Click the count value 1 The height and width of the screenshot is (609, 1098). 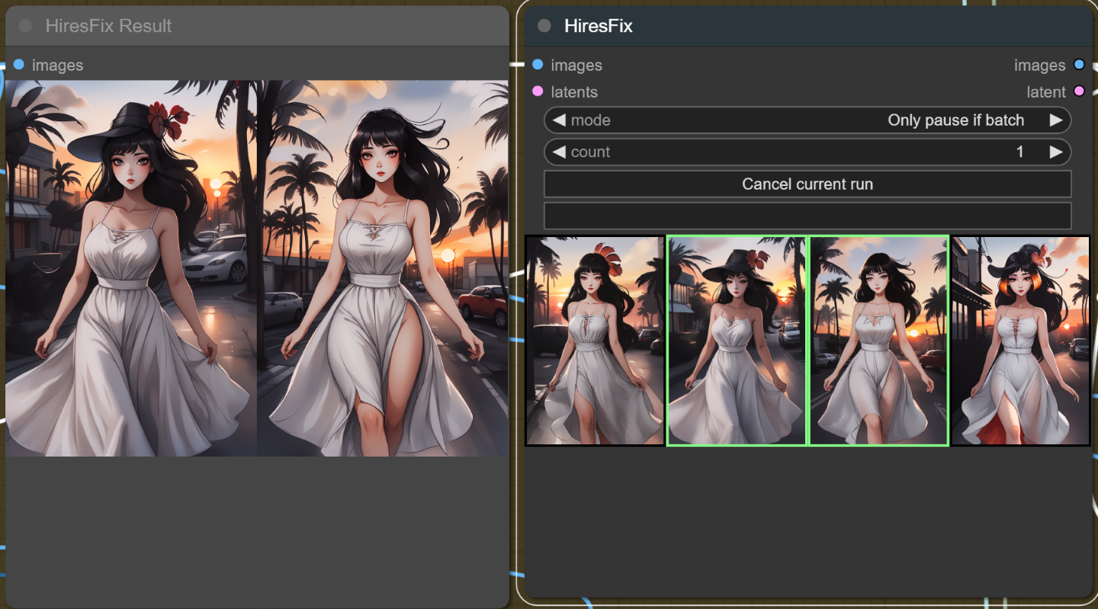pyautogui.click(x=1019, y=152)
